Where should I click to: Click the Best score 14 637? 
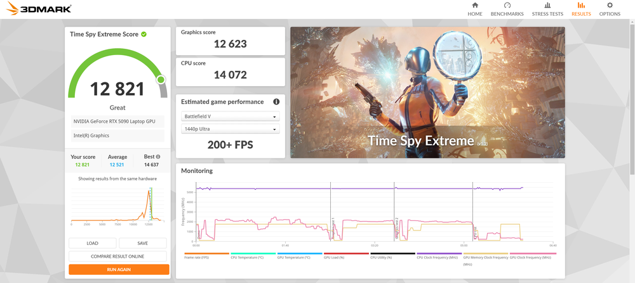[152, 165]
